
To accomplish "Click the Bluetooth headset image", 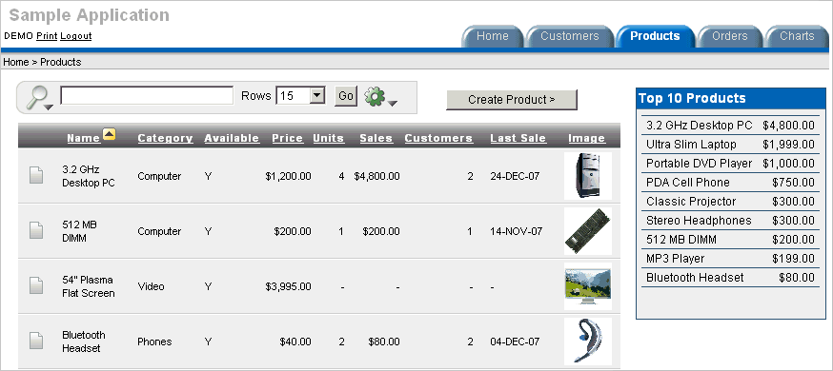I will pos(587,341).
